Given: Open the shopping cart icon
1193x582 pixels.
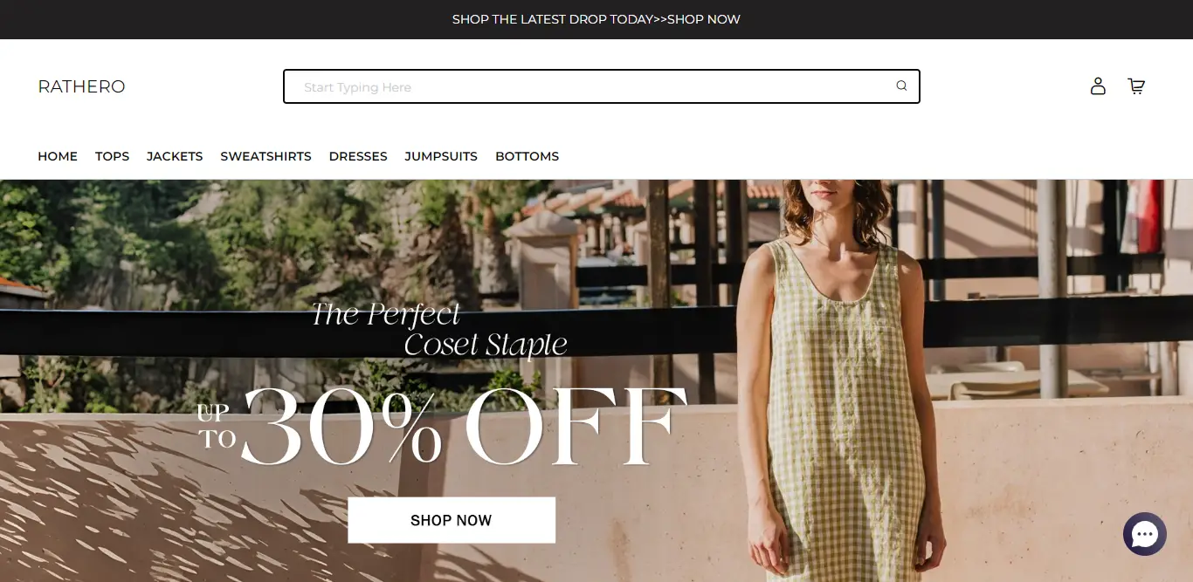Looking at the screenshot, I should point(1136,86).
